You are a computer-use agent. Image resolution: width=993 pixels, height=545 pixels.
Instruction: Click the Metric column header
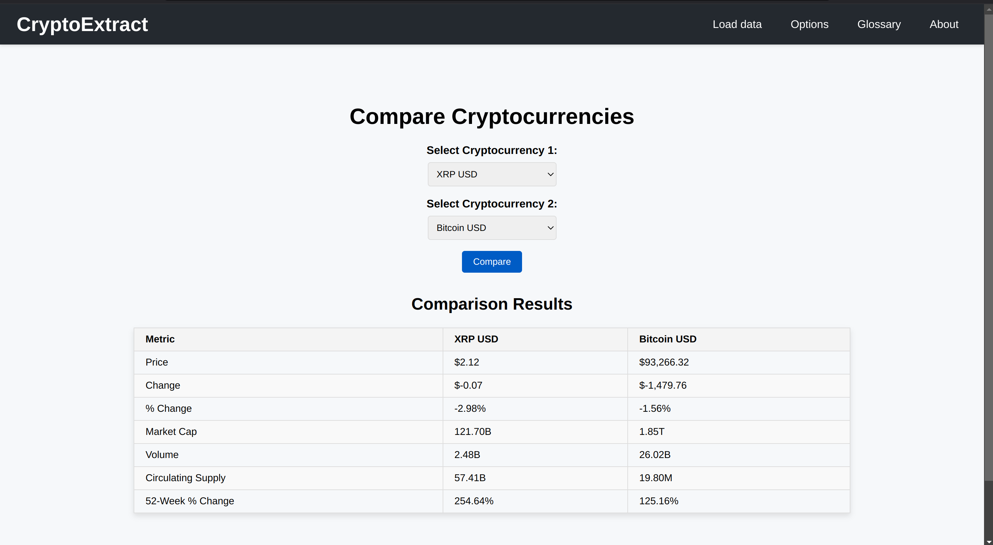click(160, 339)
